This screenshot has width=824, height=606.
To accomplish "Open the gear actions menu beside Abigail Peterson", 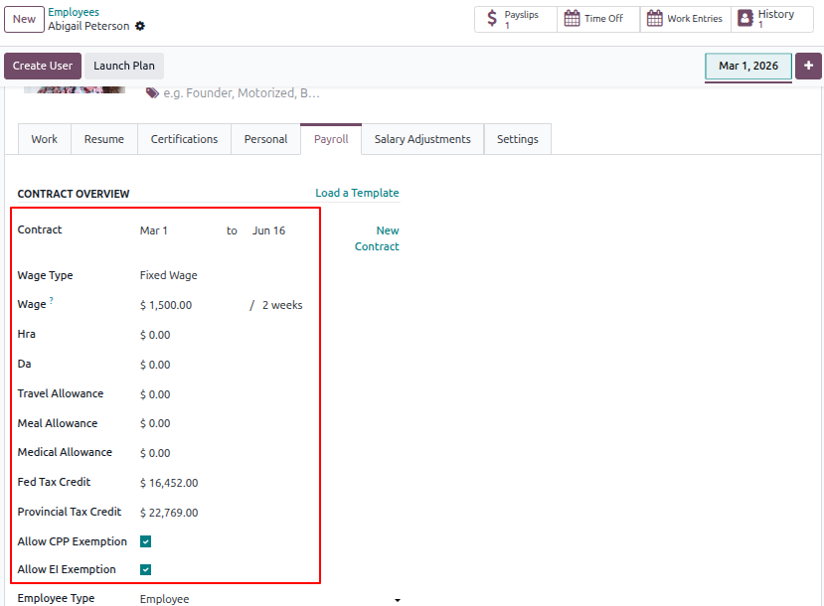I will point(140,26).
